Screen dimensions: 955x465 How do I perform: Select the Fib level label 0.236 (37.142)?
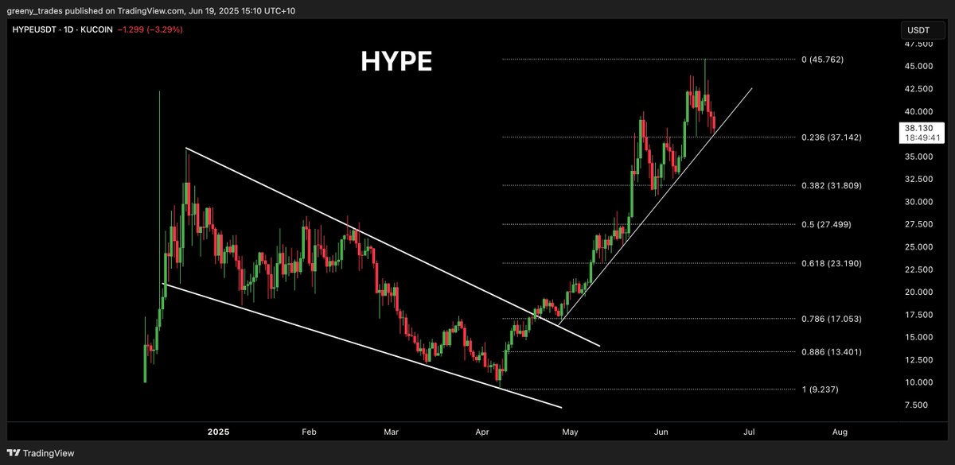831,138
